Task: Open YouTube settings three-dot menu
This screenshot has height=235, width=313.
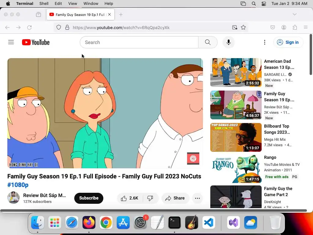Action: tap(265, 42)
